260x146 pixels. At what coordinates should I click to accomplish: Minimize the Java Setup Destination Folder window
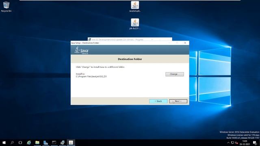tap(169, 43)
